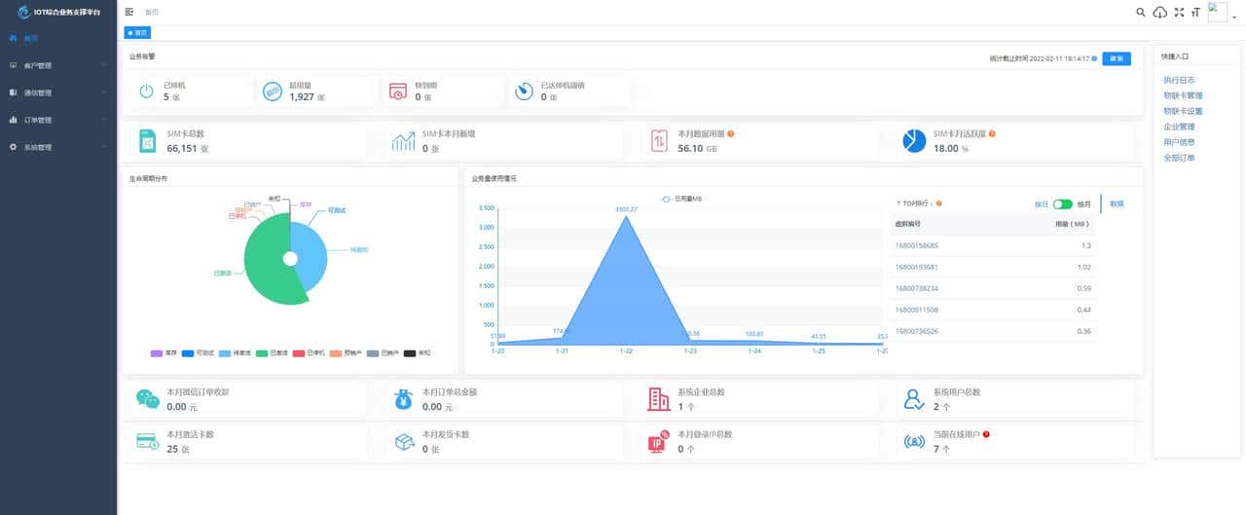Click the cloud download icon in the header
The width and height of the screenshot is (1246, 515).
(x=1160, y=12)
